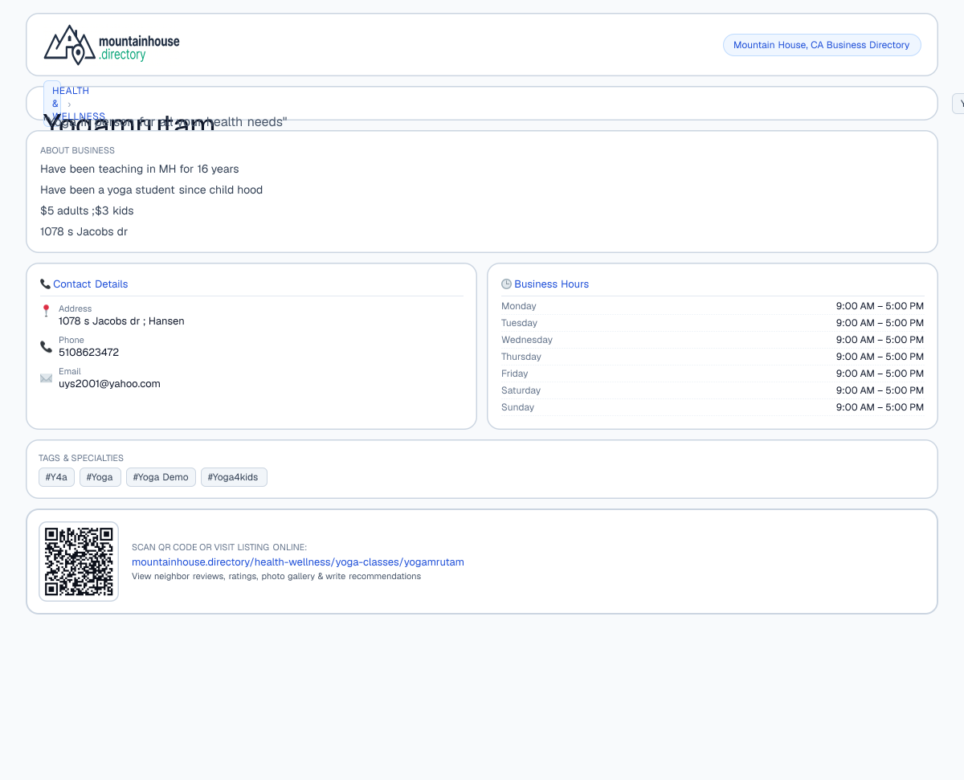Click the Monday hours row
Viewport: 964px width, 780px height.
pyautogui.click(x=713, y=306)
